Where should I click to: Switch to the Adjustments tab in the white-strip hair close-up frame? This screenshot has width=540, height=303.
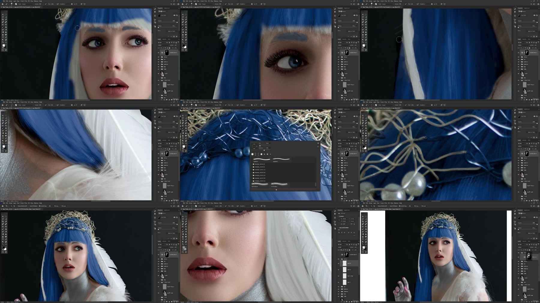click(527, 8)
